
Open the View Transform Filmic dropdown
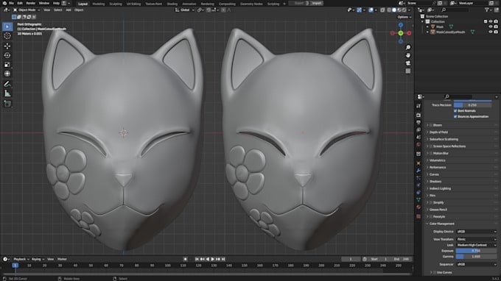[x=477, y=239]
